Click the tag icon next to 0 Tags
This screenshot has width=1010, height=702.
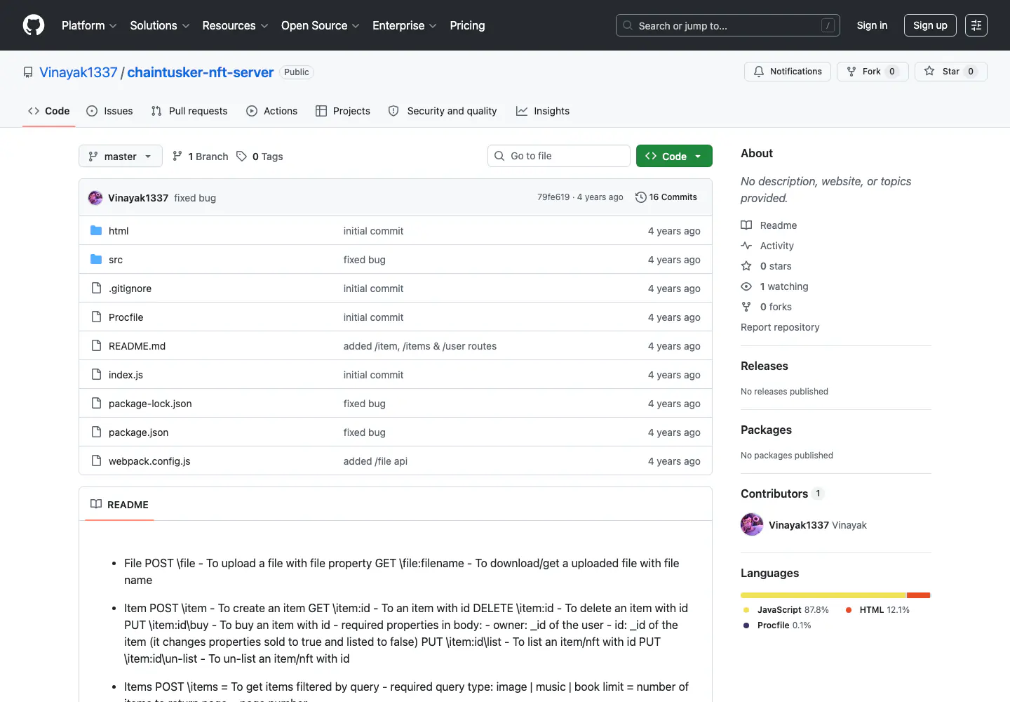pyautogui.click(x=241, y=157)
